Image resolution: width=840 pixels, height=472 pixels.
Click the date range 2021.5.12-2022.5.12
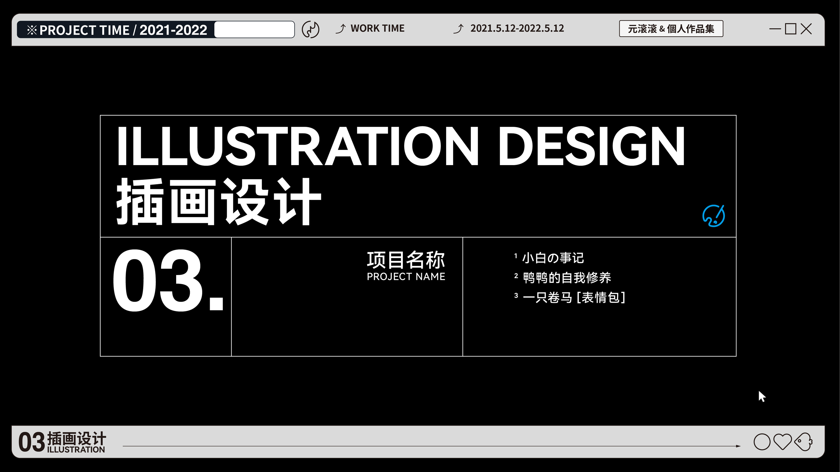[517, 28]
